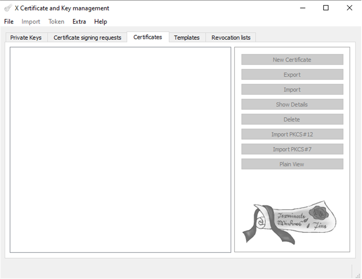Screen dimensions: 362x279
Task: Open the Help menu
Action: [x=100, y=22]
